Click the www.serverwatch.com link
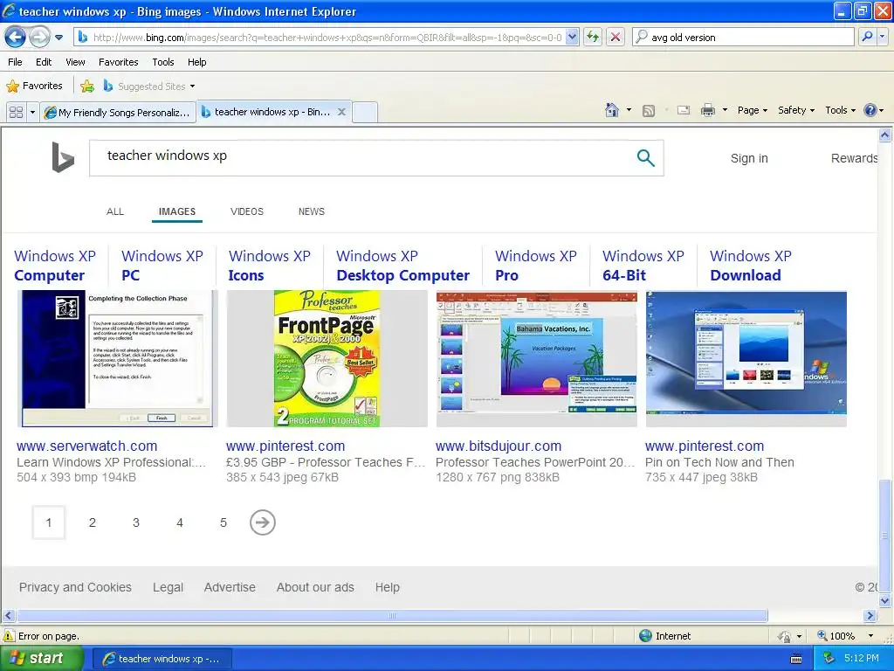The height and width of the screenshot is (671, 894). [86, 446]
